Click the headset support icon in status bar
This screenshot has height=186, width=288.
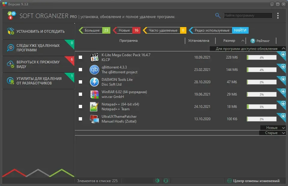166,181
